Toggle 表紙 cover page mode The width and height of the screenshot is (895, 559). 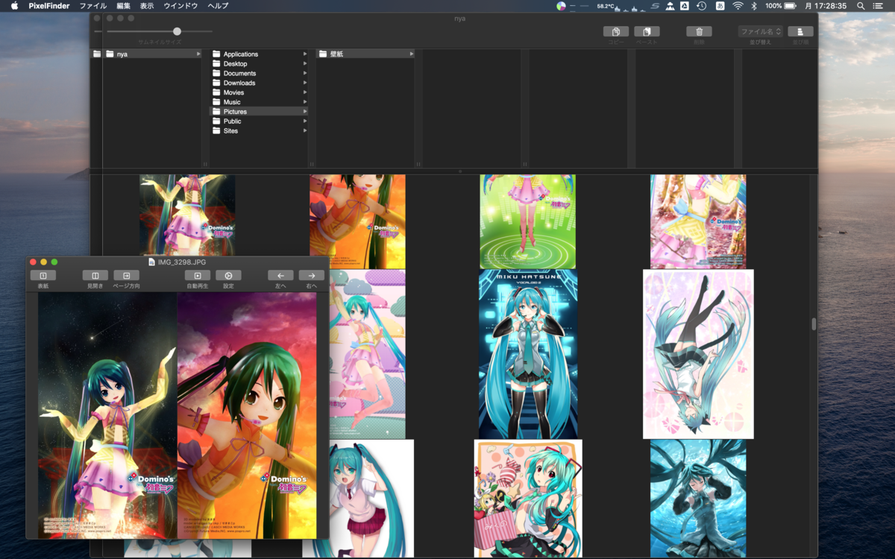point(43,277)
